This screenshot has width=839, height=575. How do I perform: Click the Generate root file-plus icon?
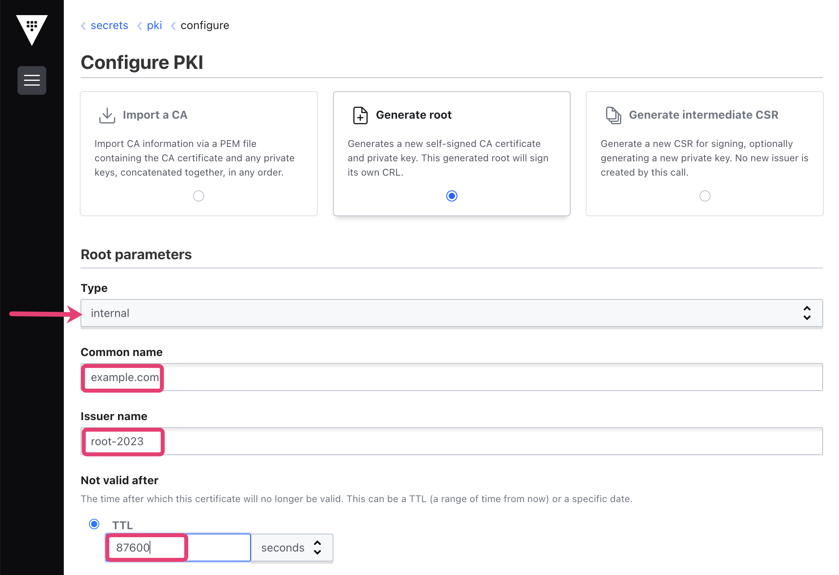(360, 115)
